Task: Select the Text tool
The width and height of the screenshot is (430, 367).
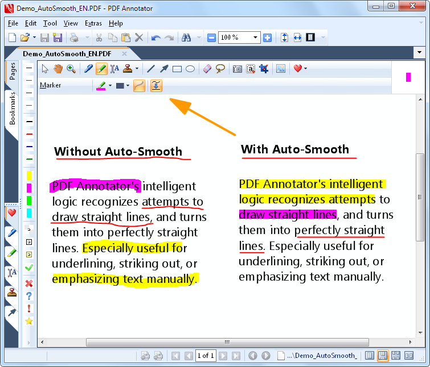Action: click(x=114, y=69)
